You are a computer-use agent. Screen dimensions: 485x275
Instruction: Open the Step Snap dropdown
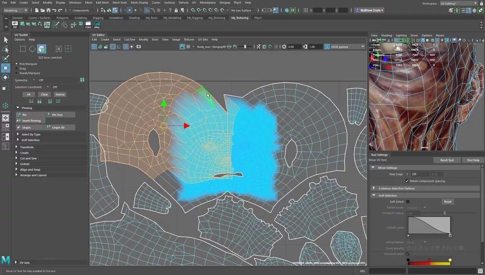coord(407,174)
